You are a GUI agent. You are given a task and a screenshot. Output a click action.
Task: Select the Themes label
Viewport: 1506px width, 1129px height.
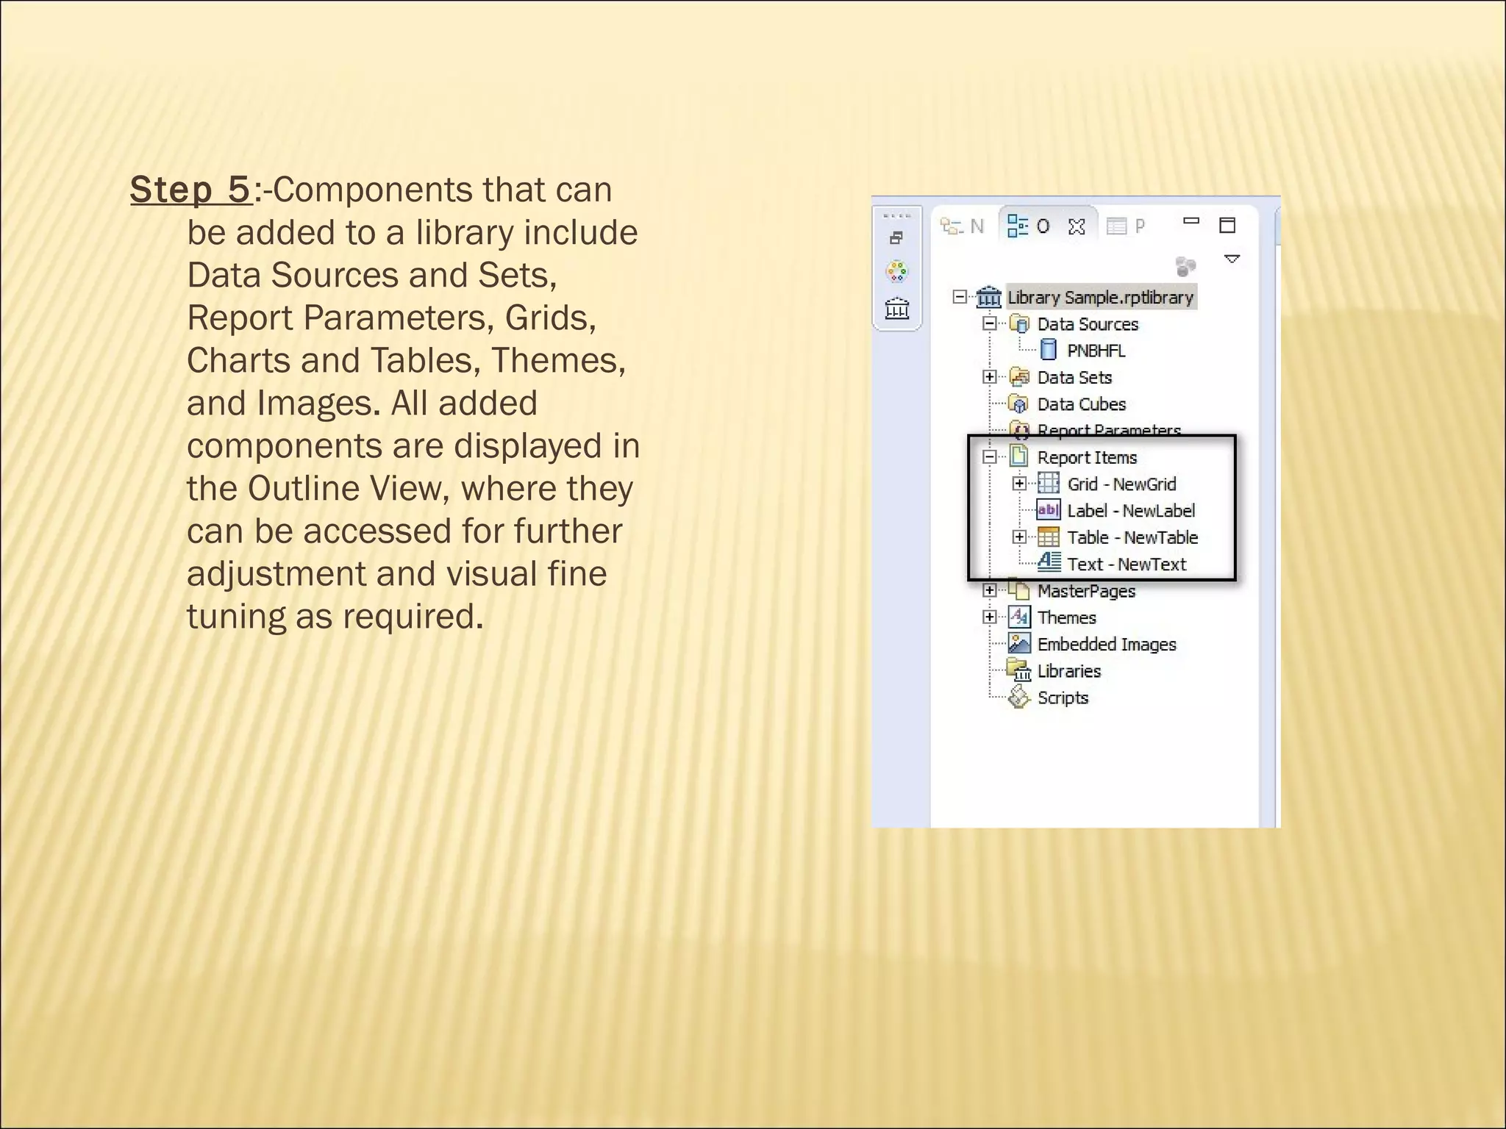1066,617
